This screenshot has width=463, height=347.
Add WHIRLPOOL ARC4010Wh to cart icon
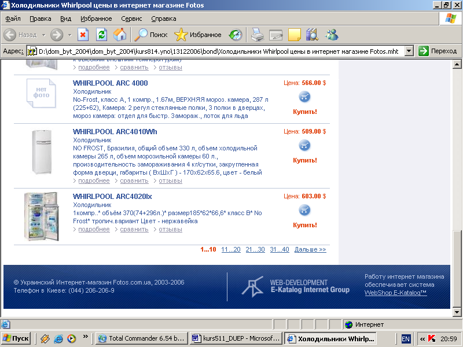[x=304, y=146]
